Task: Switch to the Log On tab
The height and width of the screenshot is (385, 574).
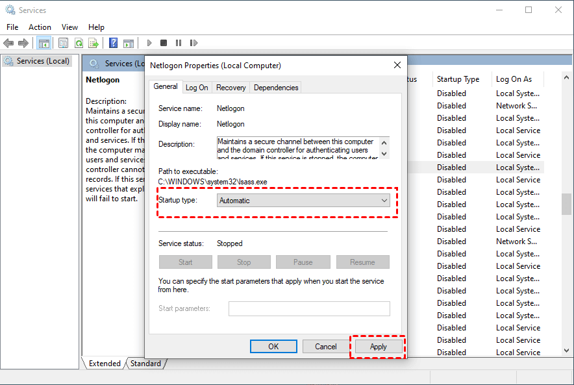Action: coord(197,88)
